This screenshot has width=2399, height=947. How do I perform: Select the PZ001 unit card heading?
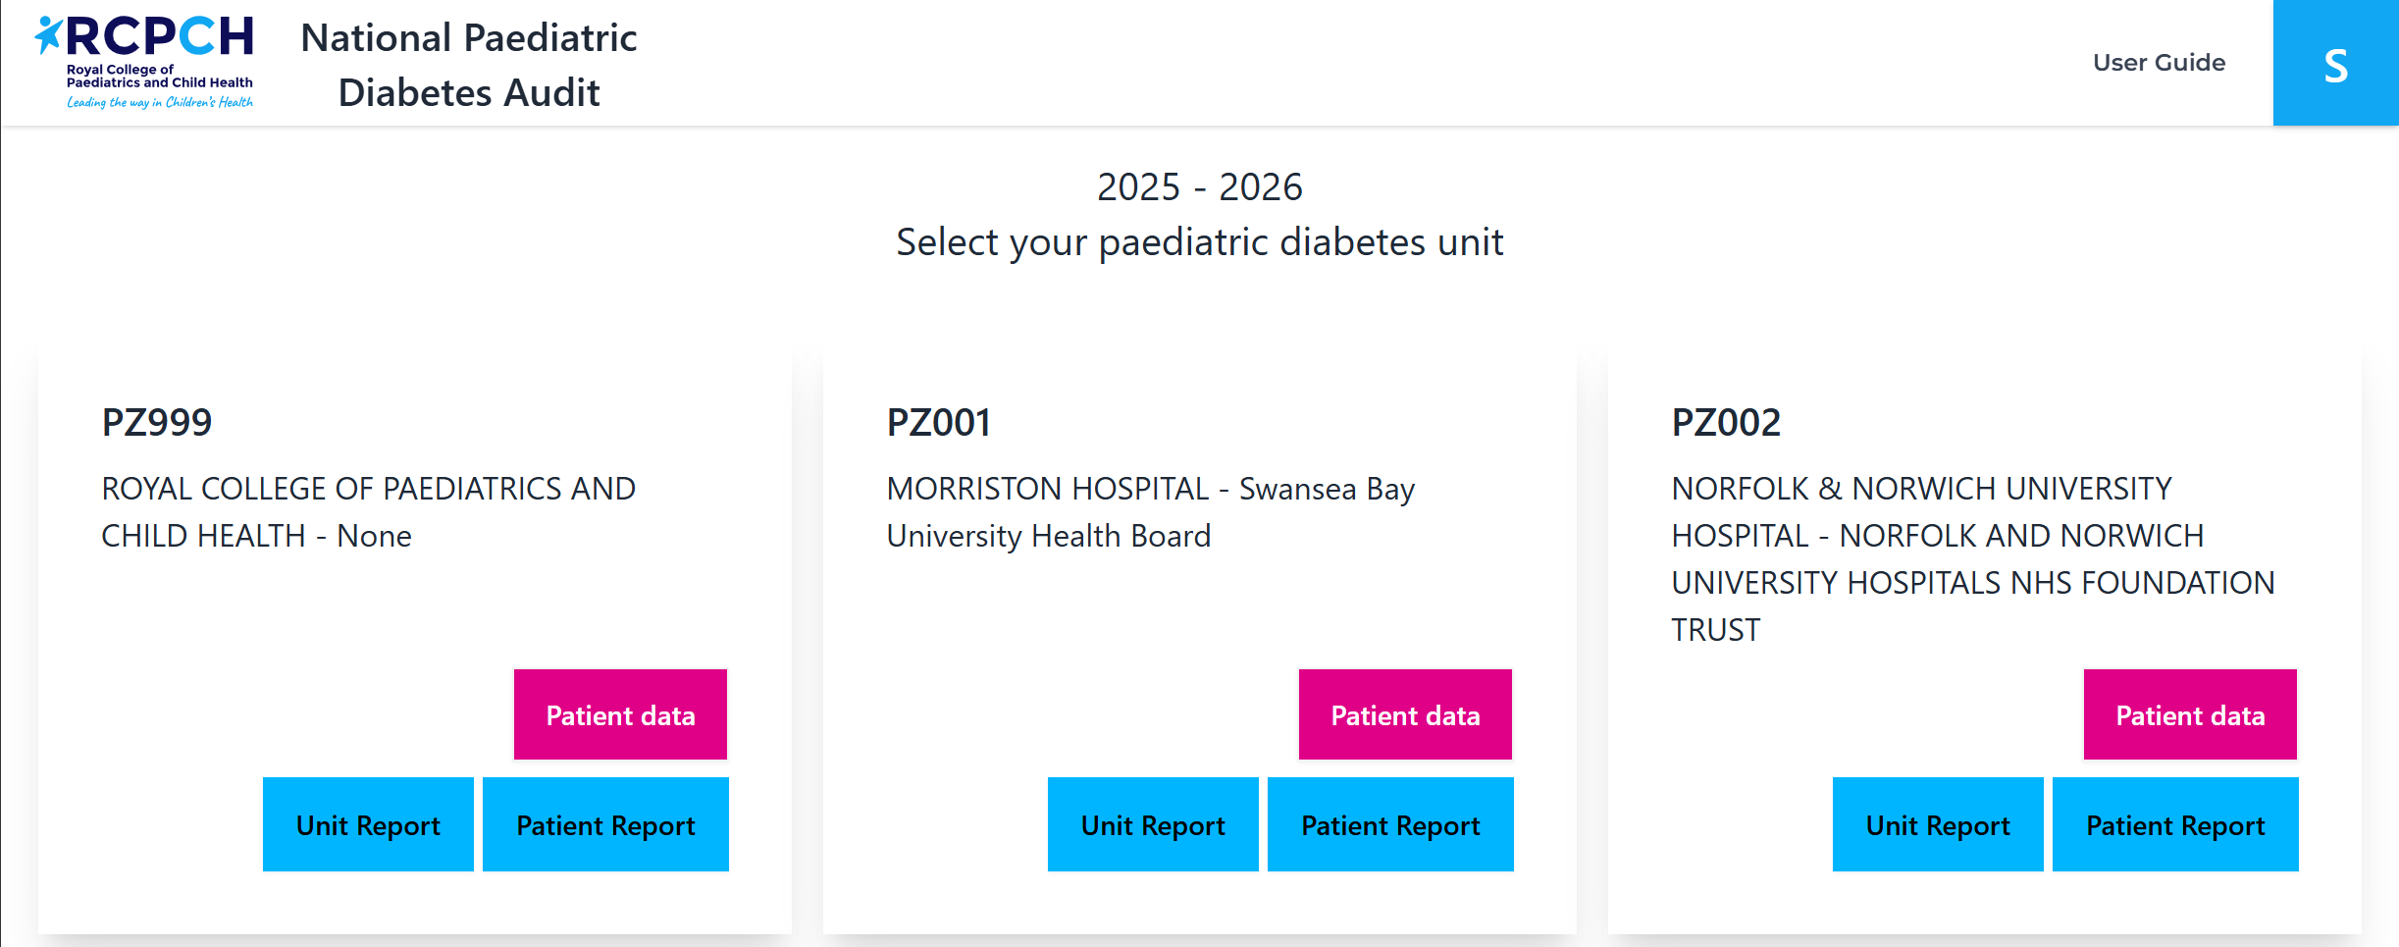pyautogui.click(x=939, y=423)
